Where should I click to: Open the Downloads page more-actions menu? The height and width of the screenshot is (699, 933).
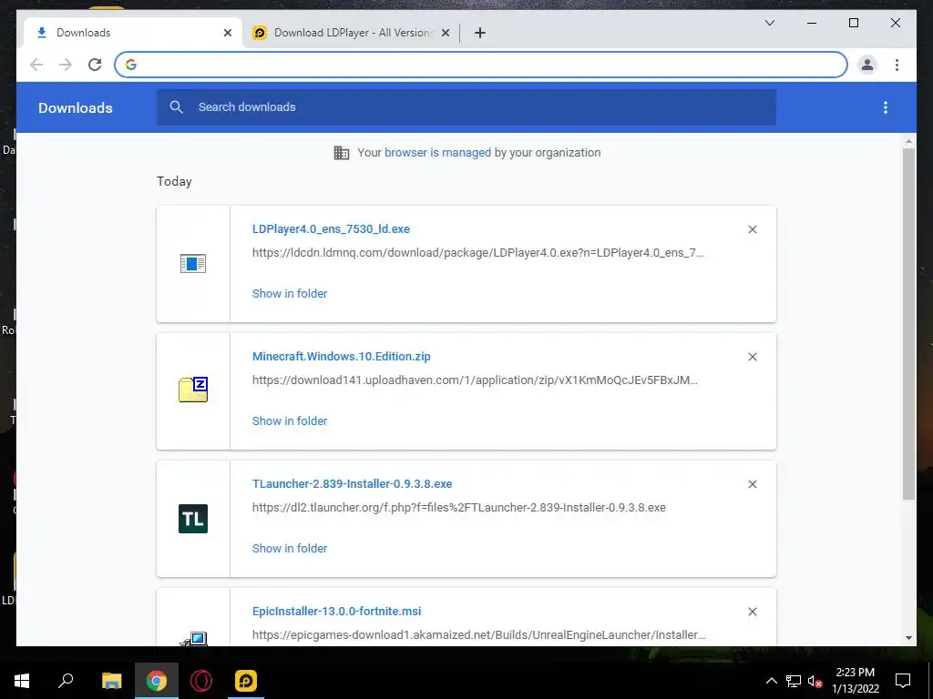coord(886,107)
